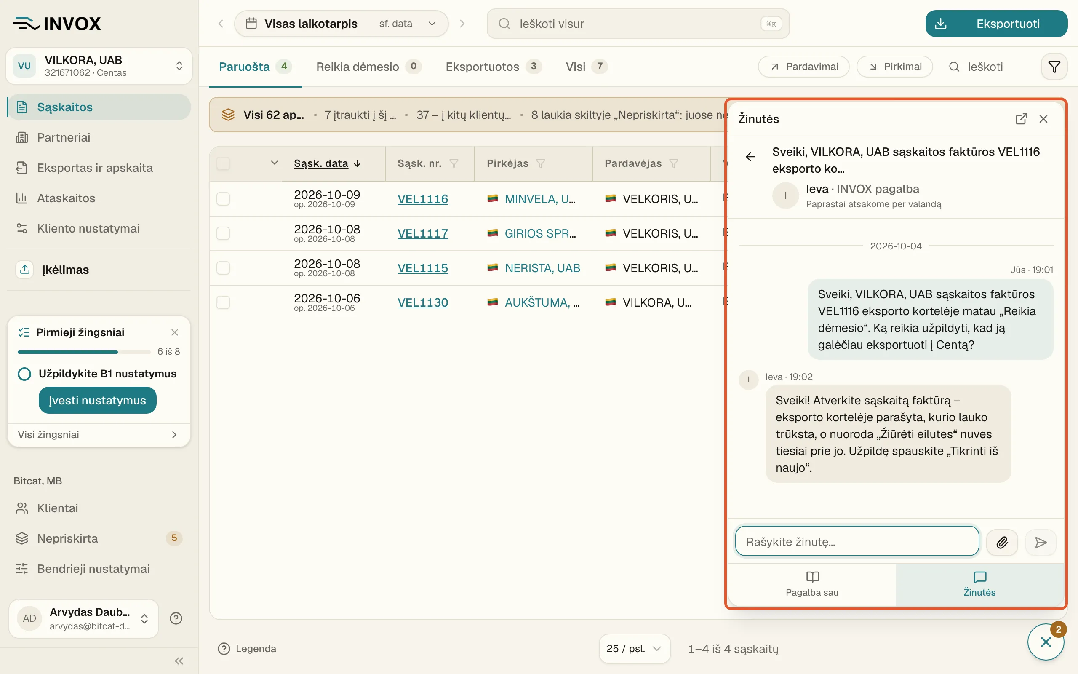Switch to Eksportuotos tab

click(x=494, y=67)
